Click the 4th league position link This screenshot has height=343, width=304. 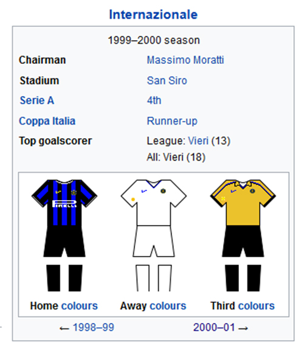point(154,100)
